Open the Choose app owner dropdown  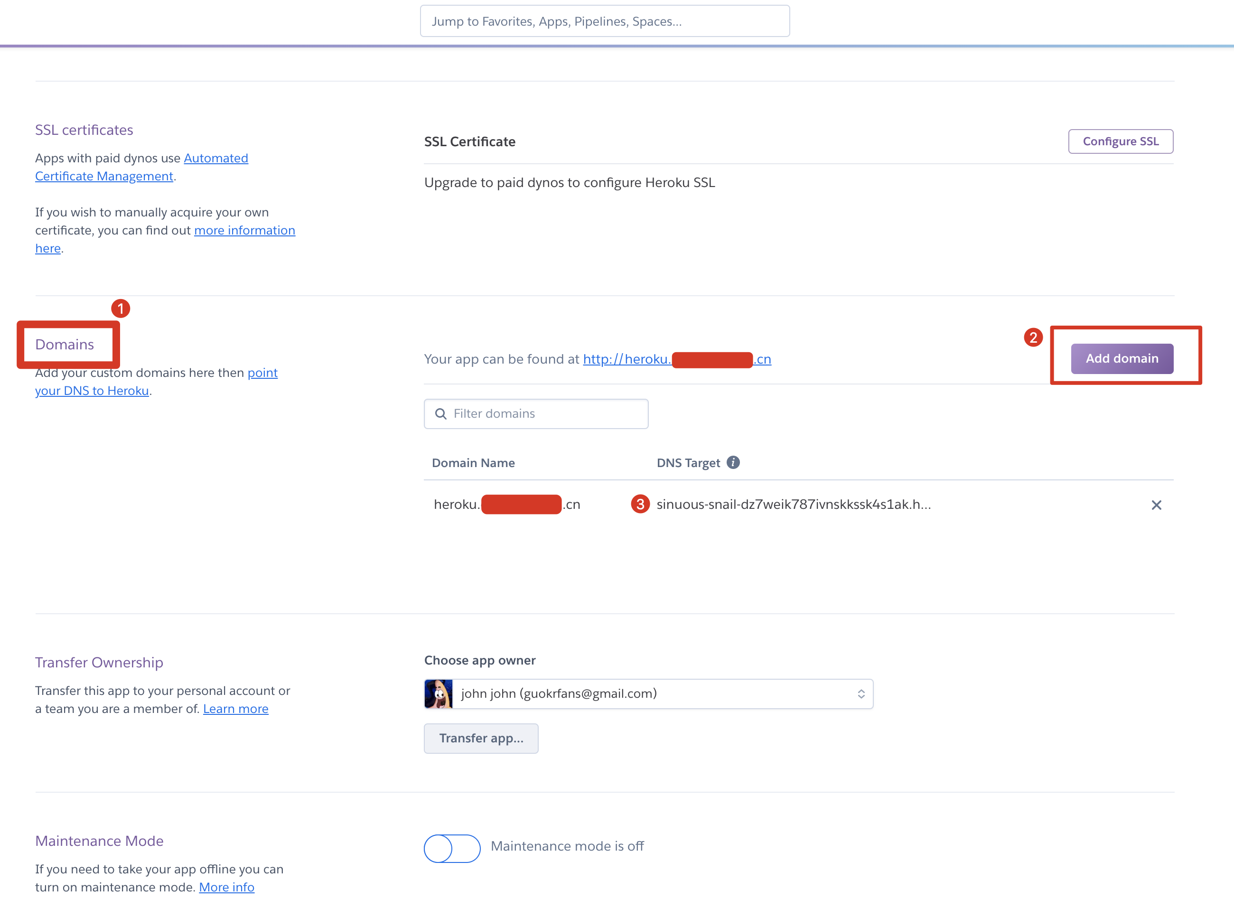(x=648, y=693)
